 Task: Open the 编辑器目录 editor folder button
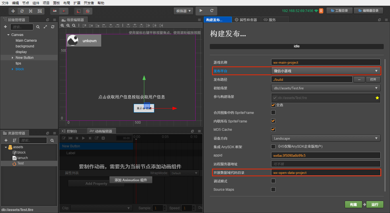[368, 11]
